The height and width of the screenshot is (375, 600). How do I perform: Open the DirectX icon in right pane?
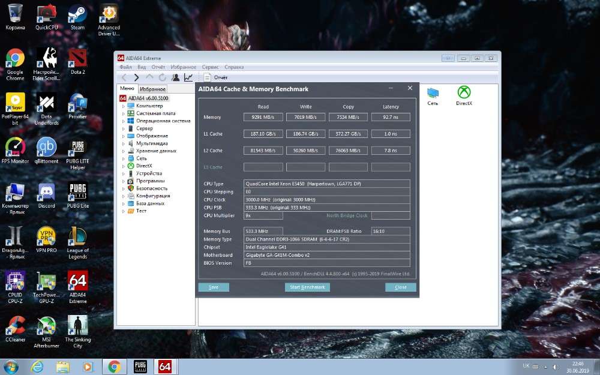coord(464,95)
